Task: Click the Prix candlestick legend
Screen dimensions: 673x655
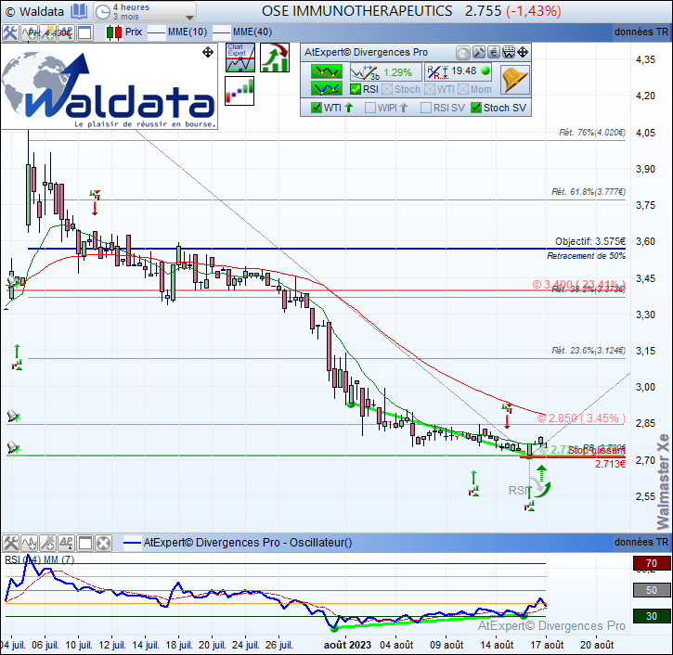Action: point(124,32)
